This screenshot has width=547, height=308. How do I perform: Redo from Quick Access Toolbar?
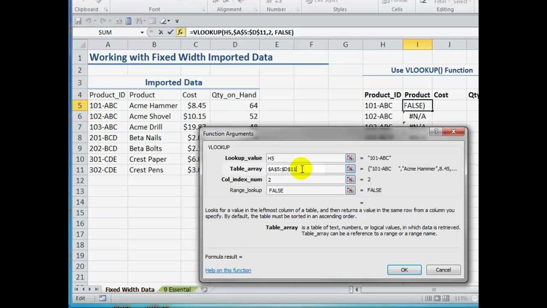[x=103, y=21]
